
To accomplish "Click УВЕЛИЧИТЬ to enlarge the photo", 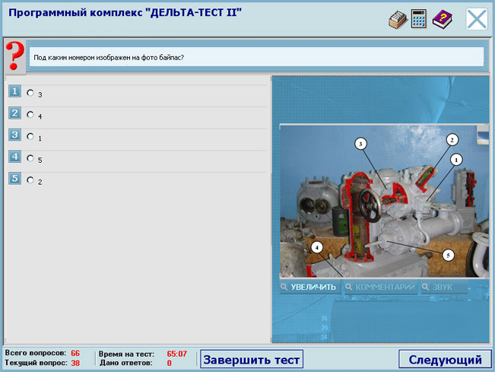I will coord(309,287).
